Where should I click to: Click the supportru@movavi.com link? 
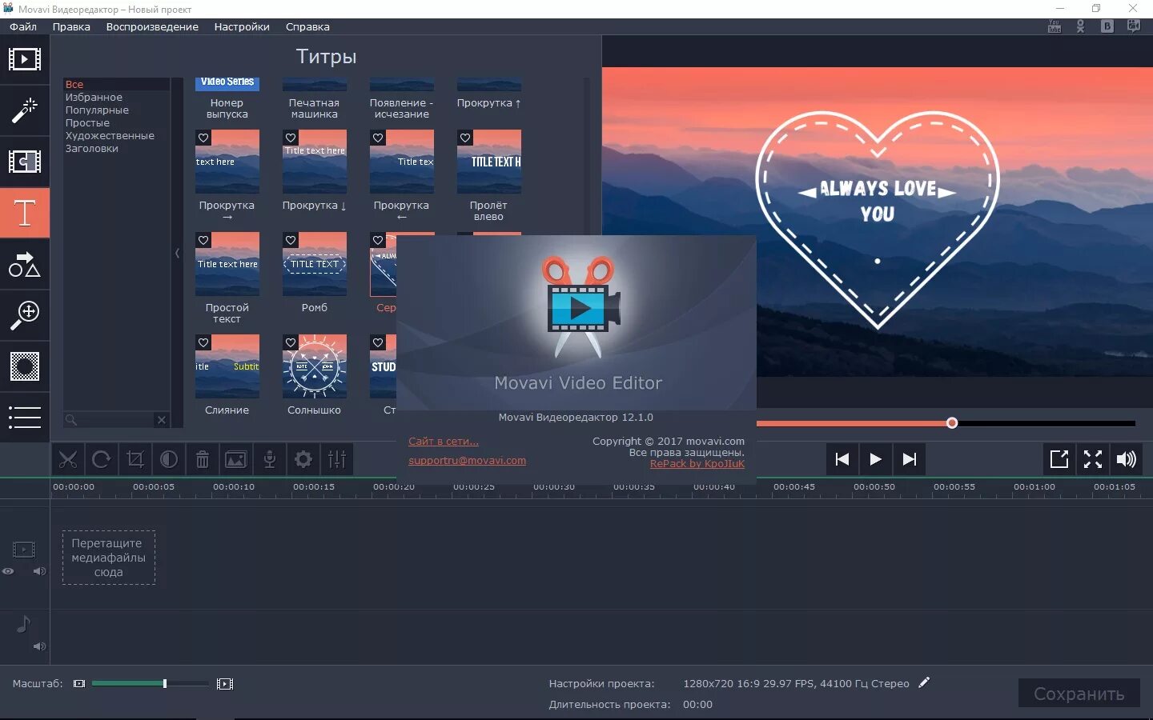467,460
